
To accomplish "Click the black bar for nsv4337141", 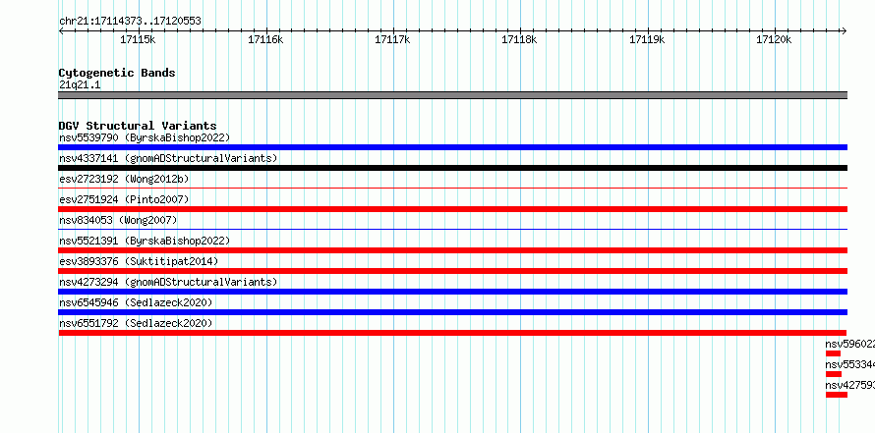I will (x=452, y=168).
